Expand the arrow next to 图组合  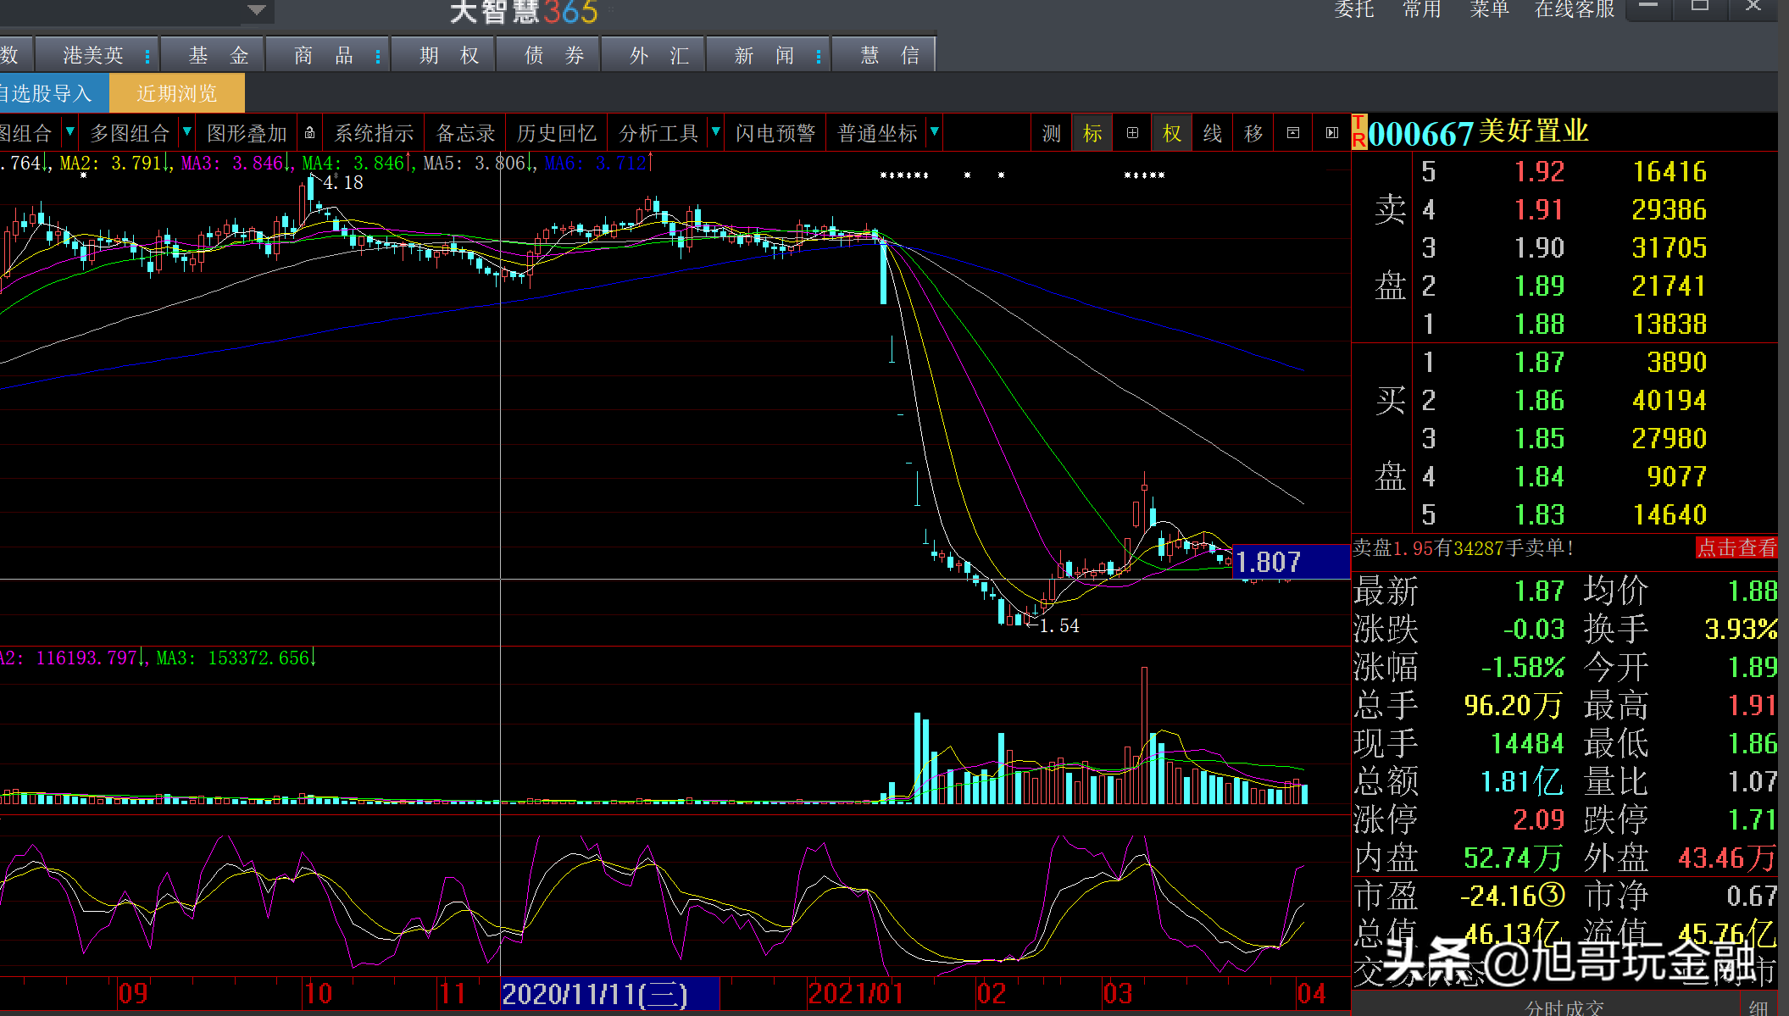[70, 132]
